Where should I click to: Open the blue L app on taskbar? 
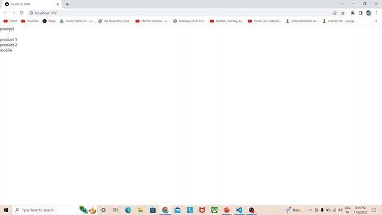[190, 210]
